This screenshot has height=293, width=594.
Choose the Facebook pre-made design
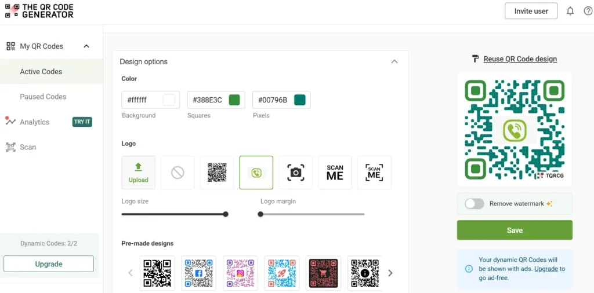[x=199, y=273]
